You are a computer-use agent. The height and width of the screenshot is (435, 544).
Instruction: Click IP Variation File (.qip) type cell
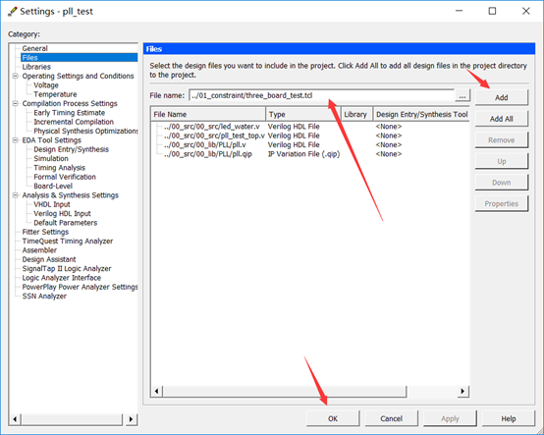click(x=303, y=154)
